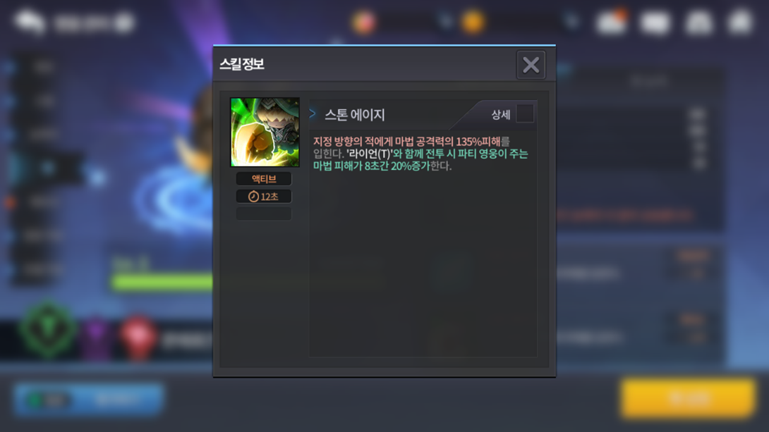Viewport: 769px width, 432px height.
Task: Click the 12초 cooldown clock icon
Action: (x=253, y=197)
